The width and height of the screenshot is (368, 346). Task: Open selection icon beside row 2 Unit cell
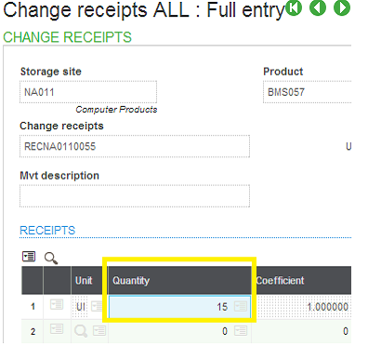[99, 330]
